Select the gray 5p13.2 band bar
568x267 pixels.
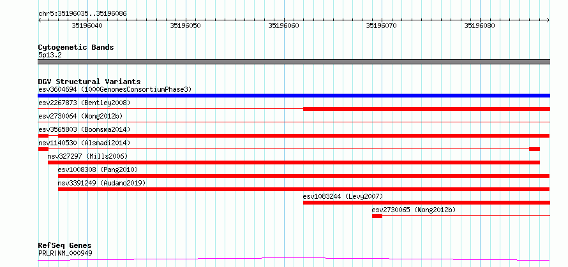[294, 62]
